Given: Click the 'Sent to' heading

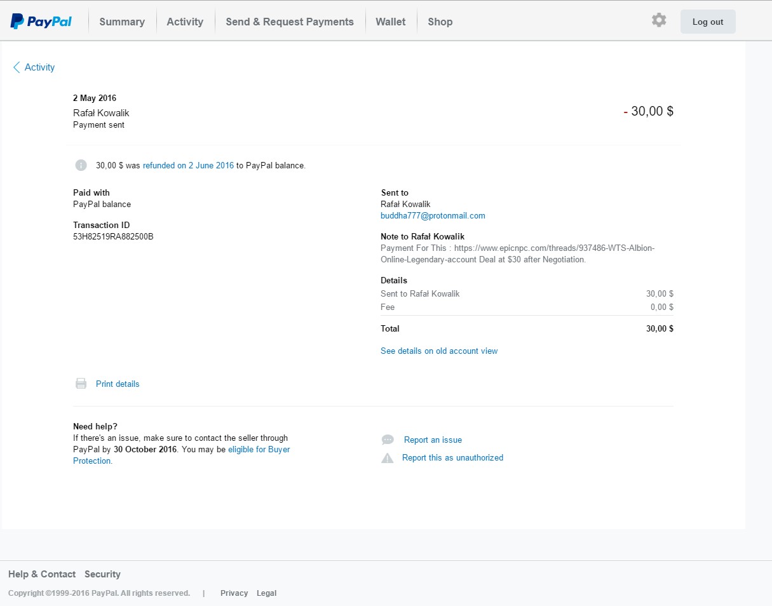Looking at the screenshot, I should point(395,192).
